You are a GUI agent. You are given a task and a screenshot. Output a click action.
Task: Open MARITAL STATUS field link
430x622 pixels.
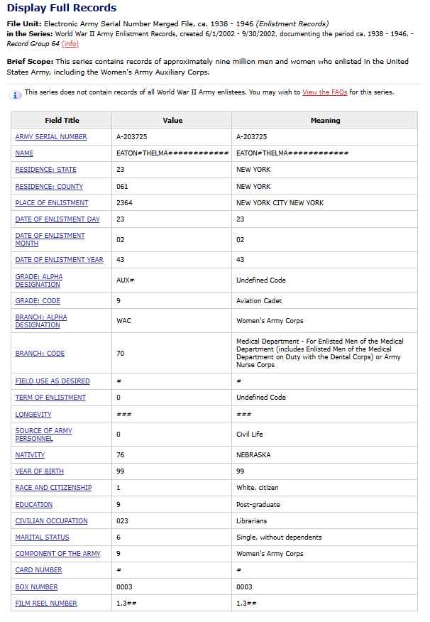click(x=42, y=538)
